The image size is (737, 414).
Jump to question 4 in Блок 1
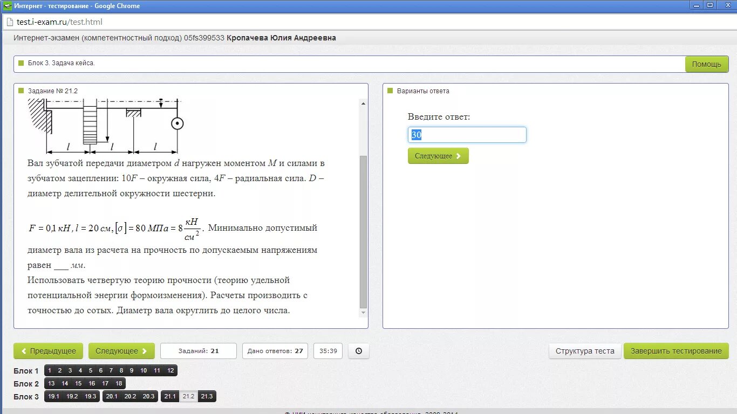pos(80,370)
